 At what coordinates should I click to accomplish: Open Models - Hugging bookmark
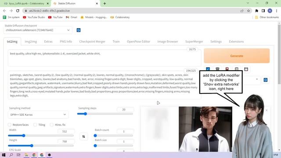[x=94, y=17]
